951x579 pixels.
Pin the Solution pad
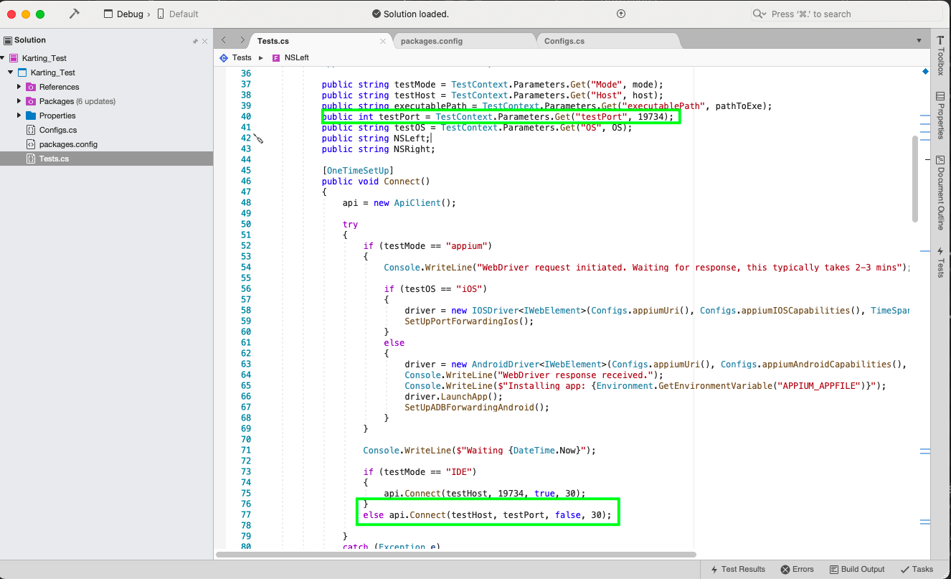pos(195,42)
